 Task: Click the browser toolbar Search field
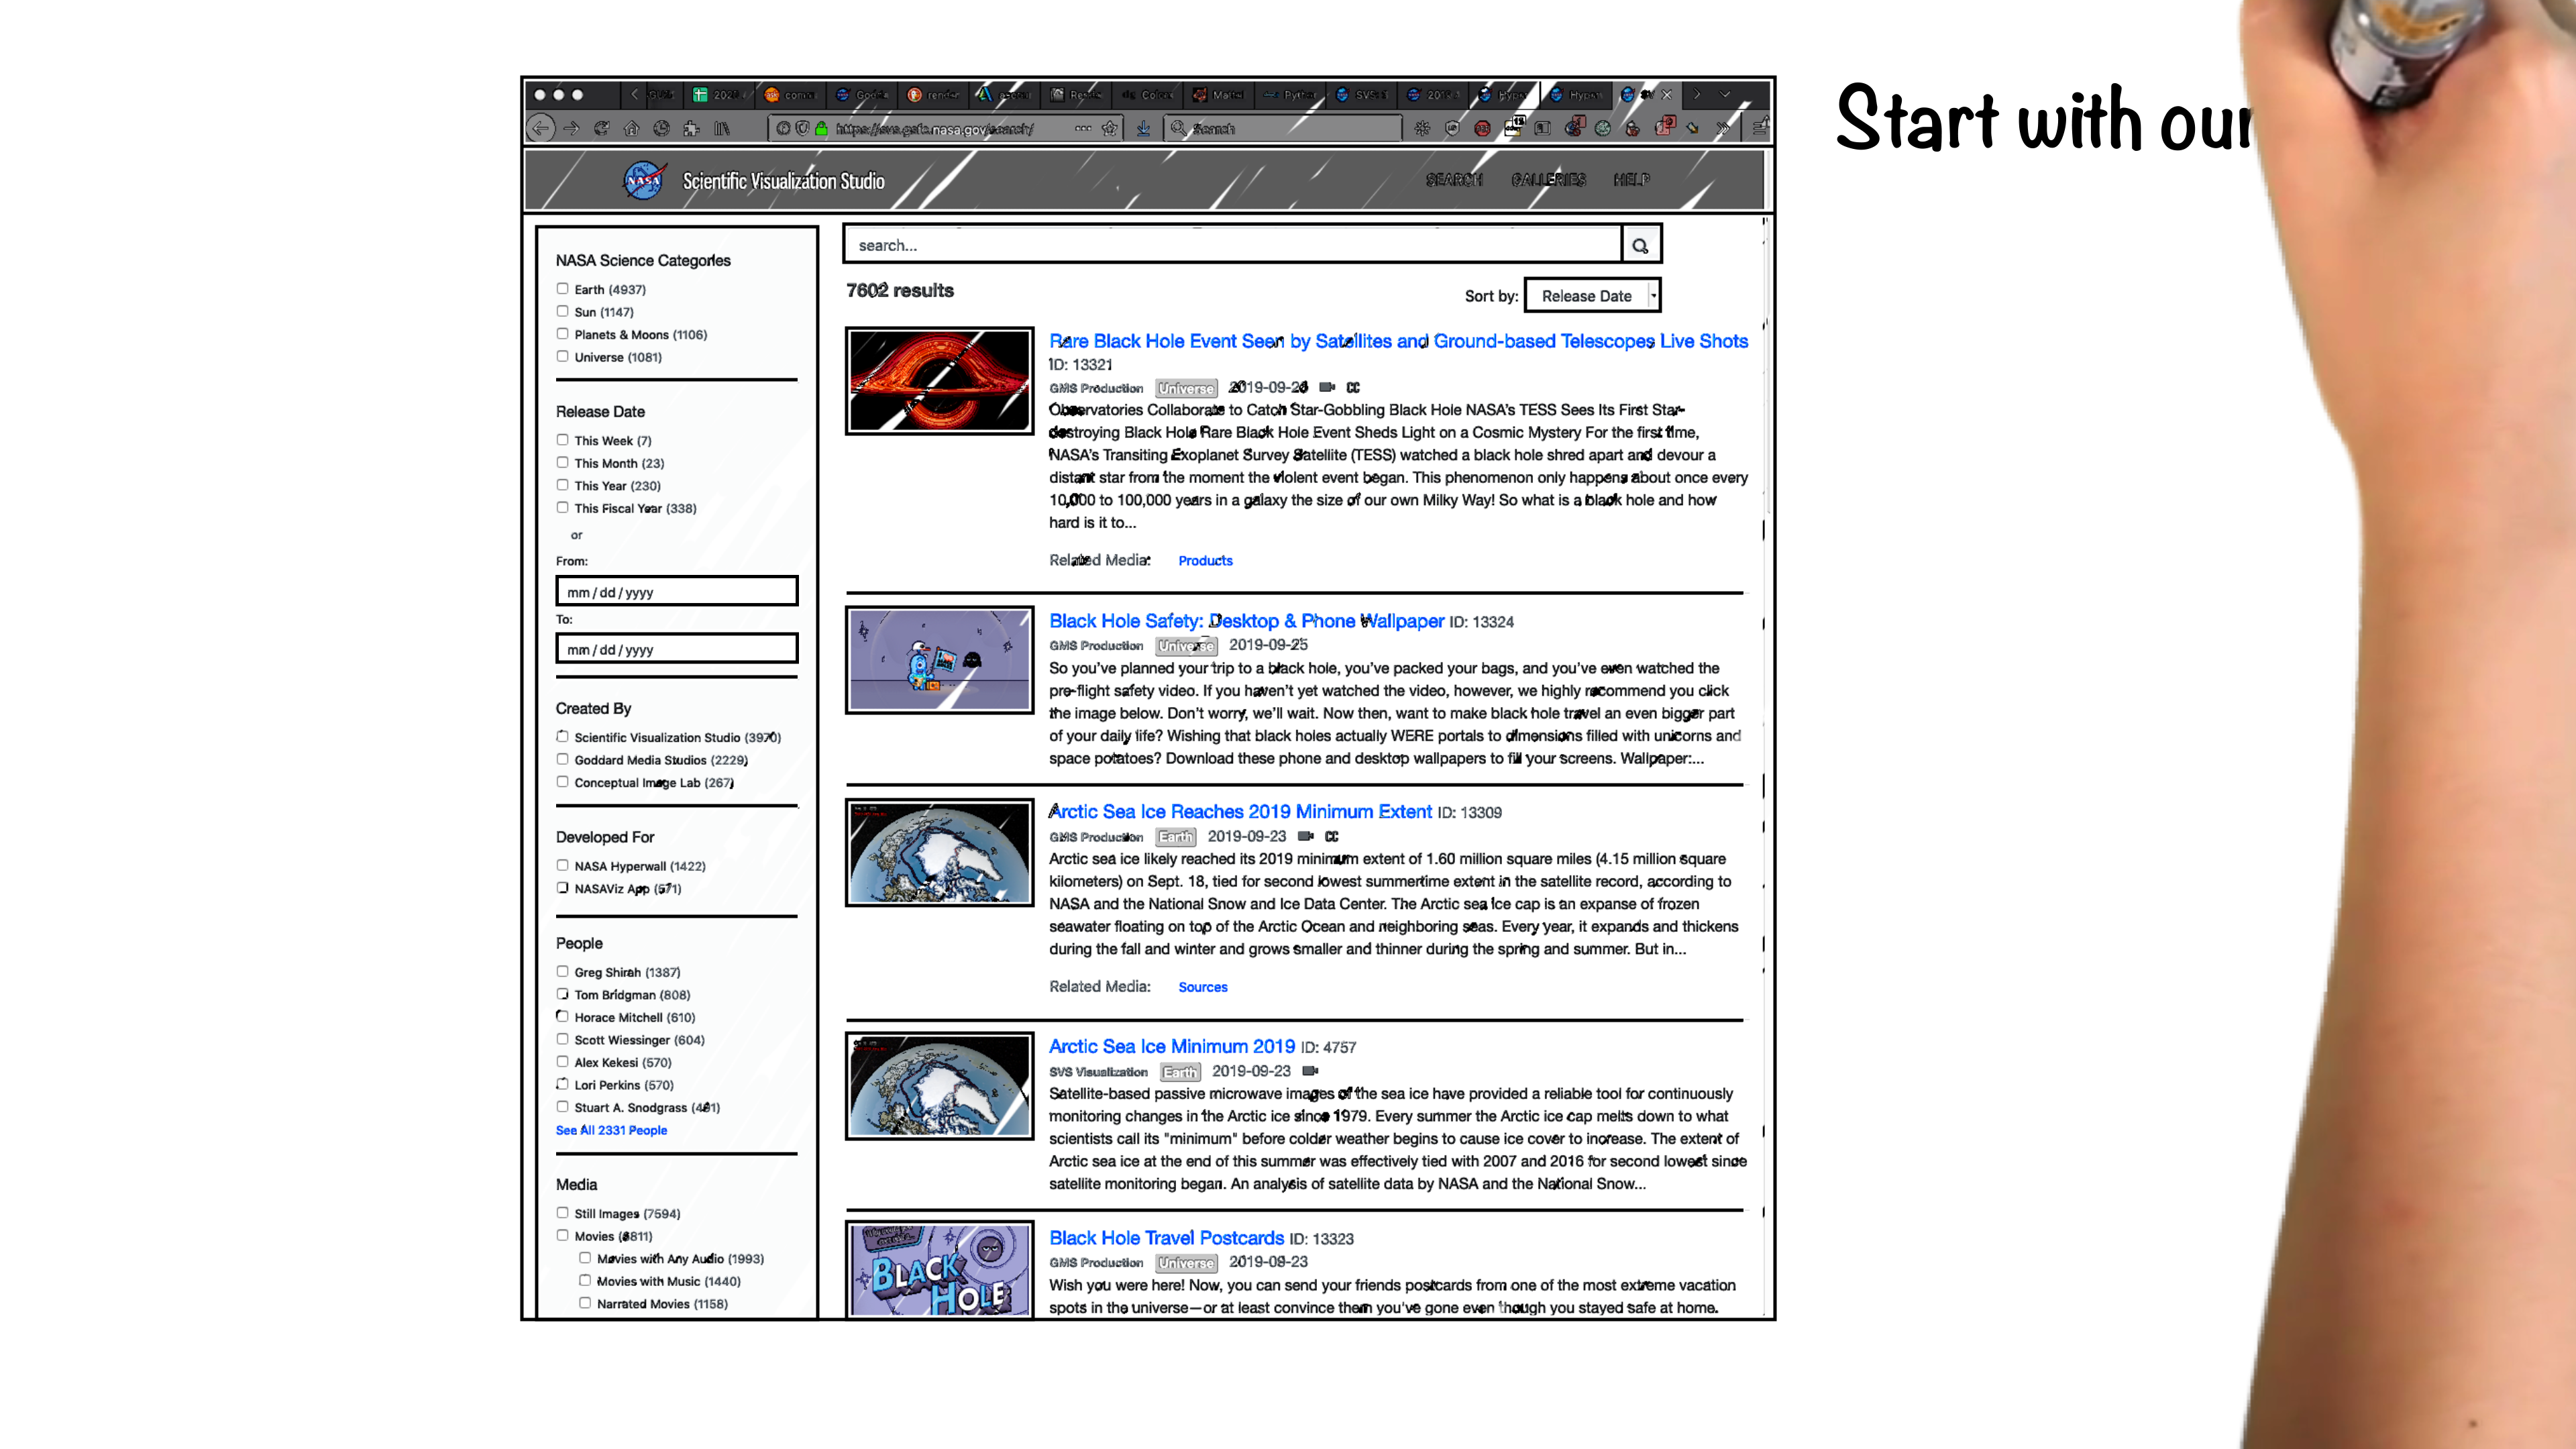1283,128
